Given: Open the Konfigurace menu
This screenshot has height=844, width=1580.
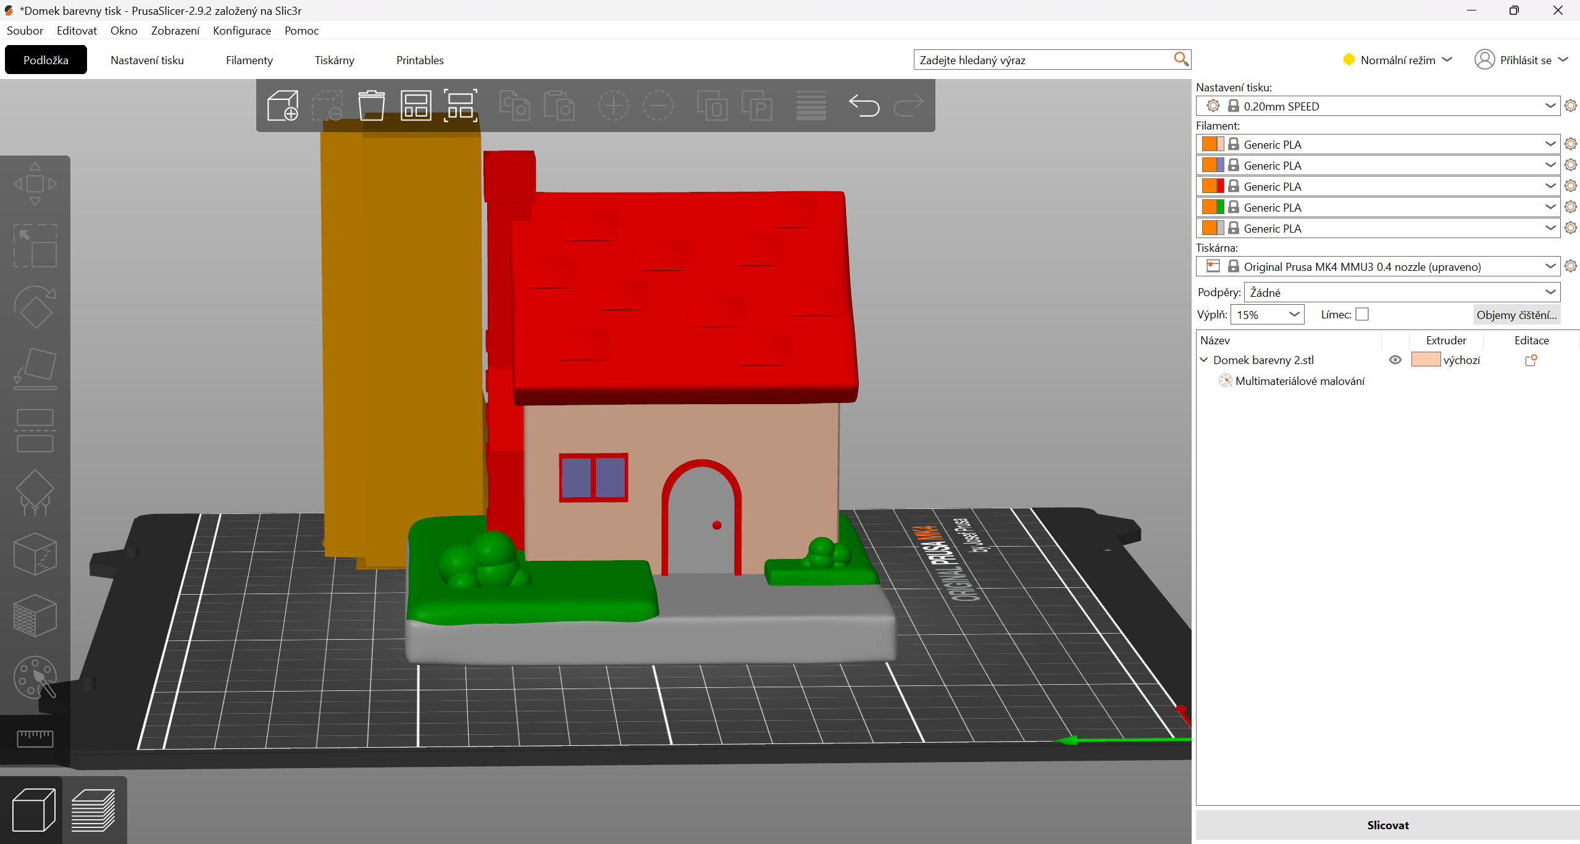Looking at the screenshot, I should point(241,31).
